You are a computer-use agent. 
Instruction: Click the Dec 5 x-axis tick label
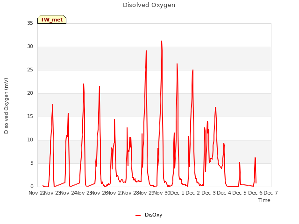[x=240, y=193]
